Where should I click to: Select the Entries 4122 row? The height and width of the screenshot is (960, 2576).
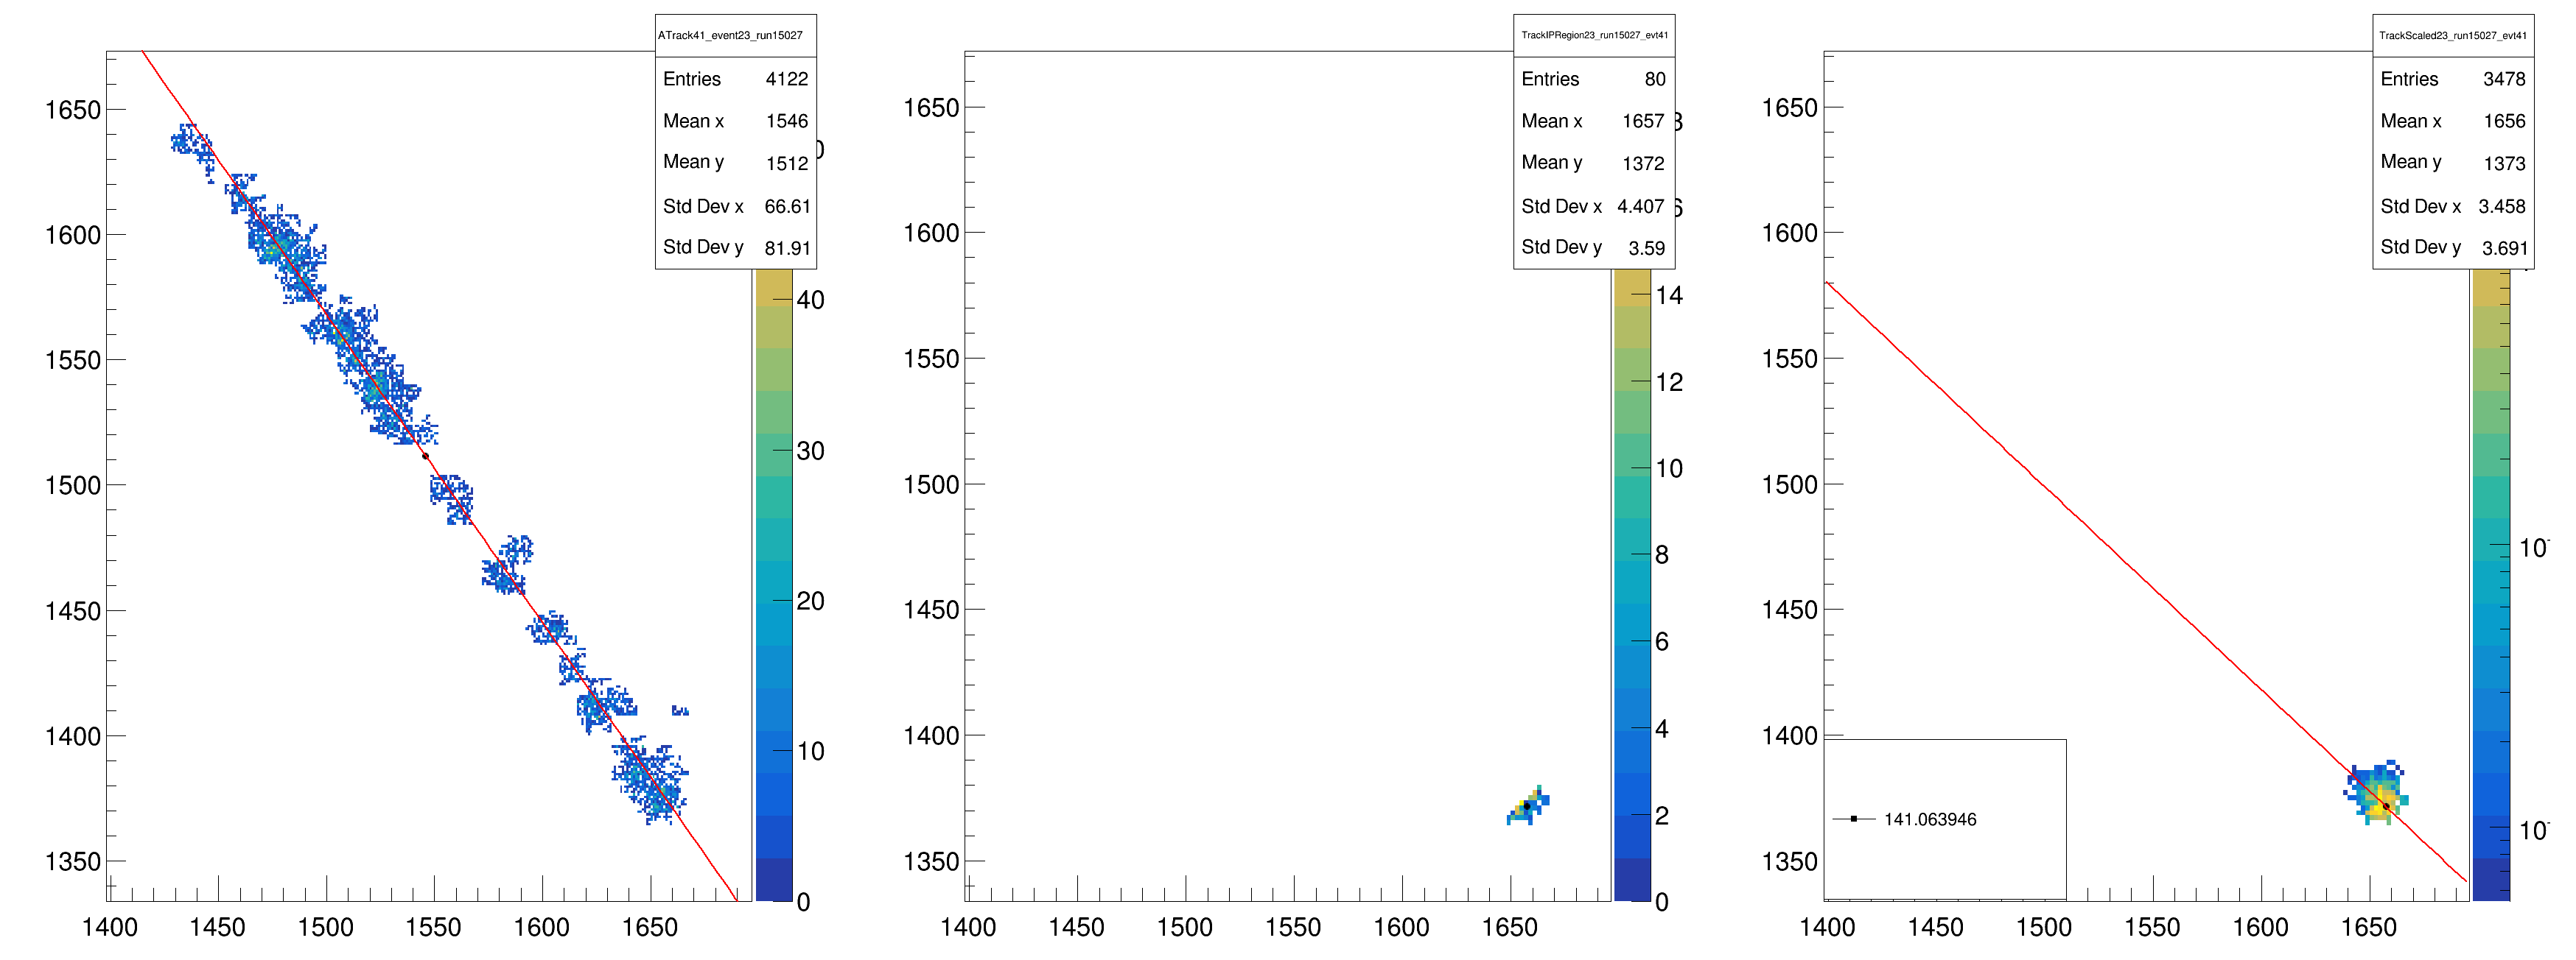coord(735,79)
